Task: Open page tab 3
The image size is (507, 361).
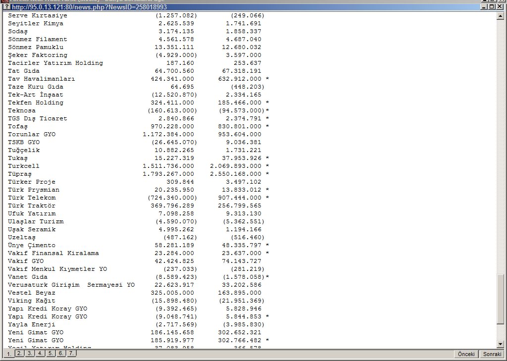Action: tap(30, 353)
